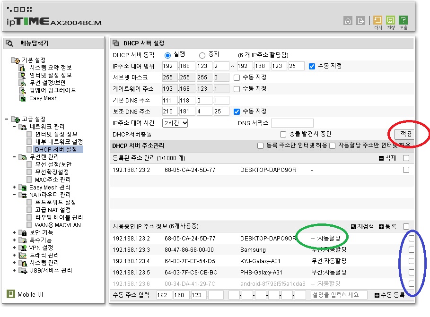Switch to Mobile UI
The image size is (430, 317).
tap(25, 294)
